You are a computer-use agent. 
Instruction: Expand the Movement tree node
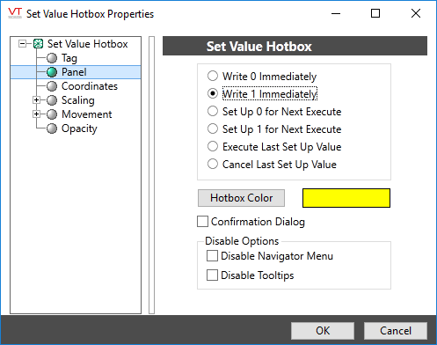pyautogui.click(x=36, y=114)
